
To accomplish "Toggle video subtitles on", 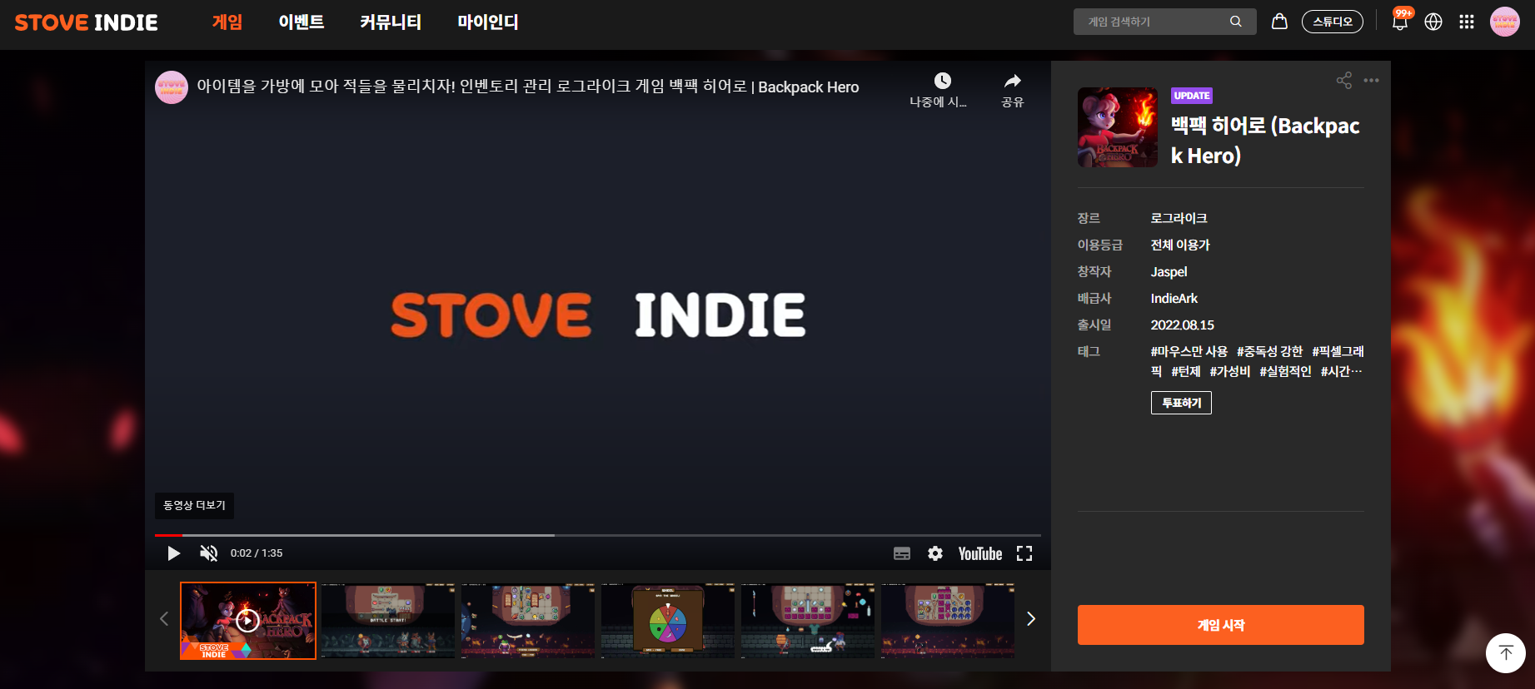I will point(902,553).
